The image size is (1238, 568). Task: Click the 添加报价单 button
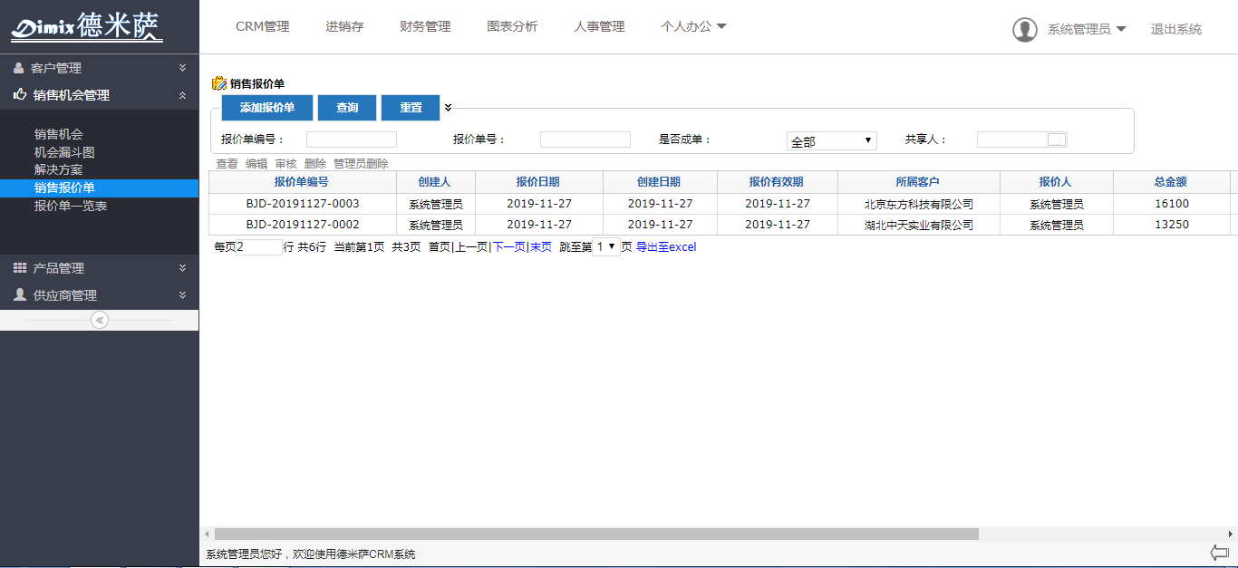coord(267,108)
